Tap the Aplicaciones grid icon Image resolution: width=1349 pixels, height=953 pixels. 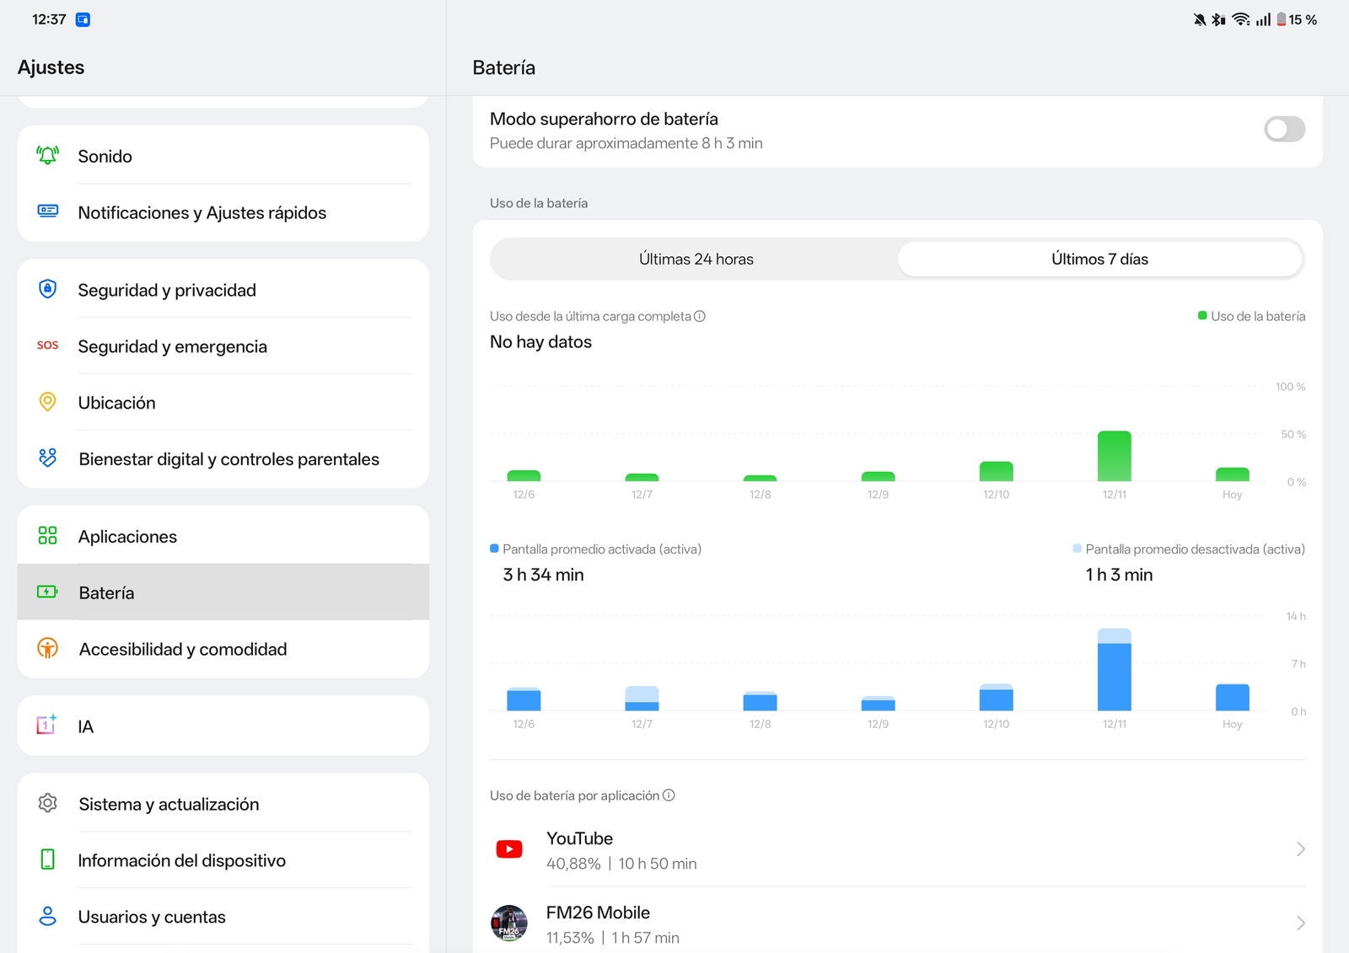[x=48, y=536]
